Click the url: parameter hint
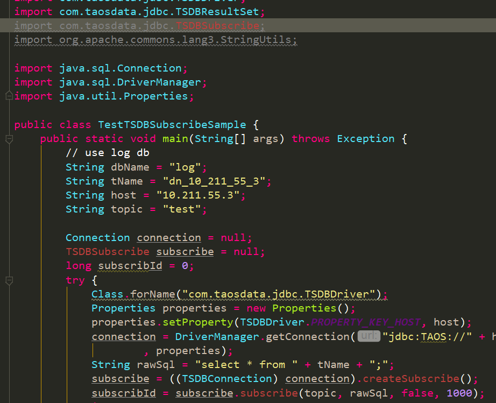Viewport: 496px width, 403px height. tap(369, 336)
